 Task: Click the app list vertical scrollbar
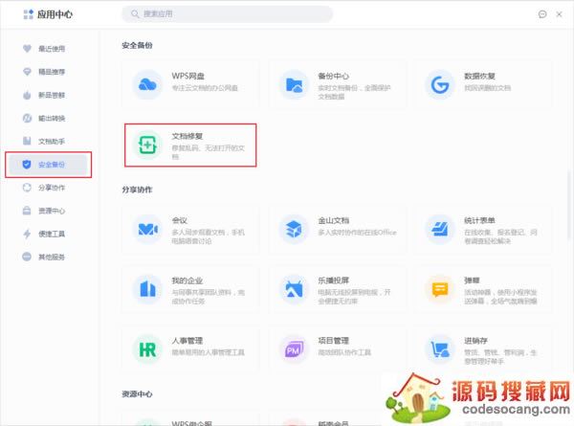(570, 191)
